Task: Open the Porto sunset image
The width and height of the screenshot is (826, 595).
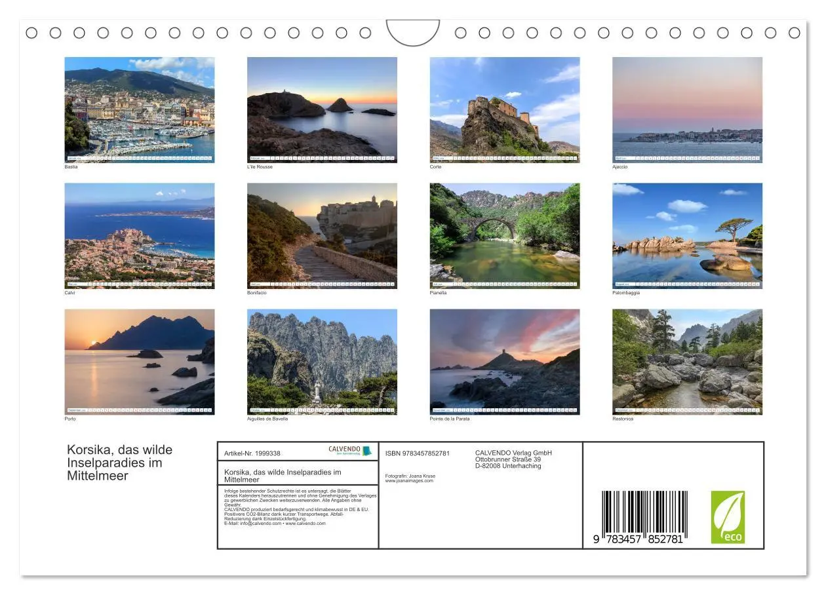Action: point(140,362)
